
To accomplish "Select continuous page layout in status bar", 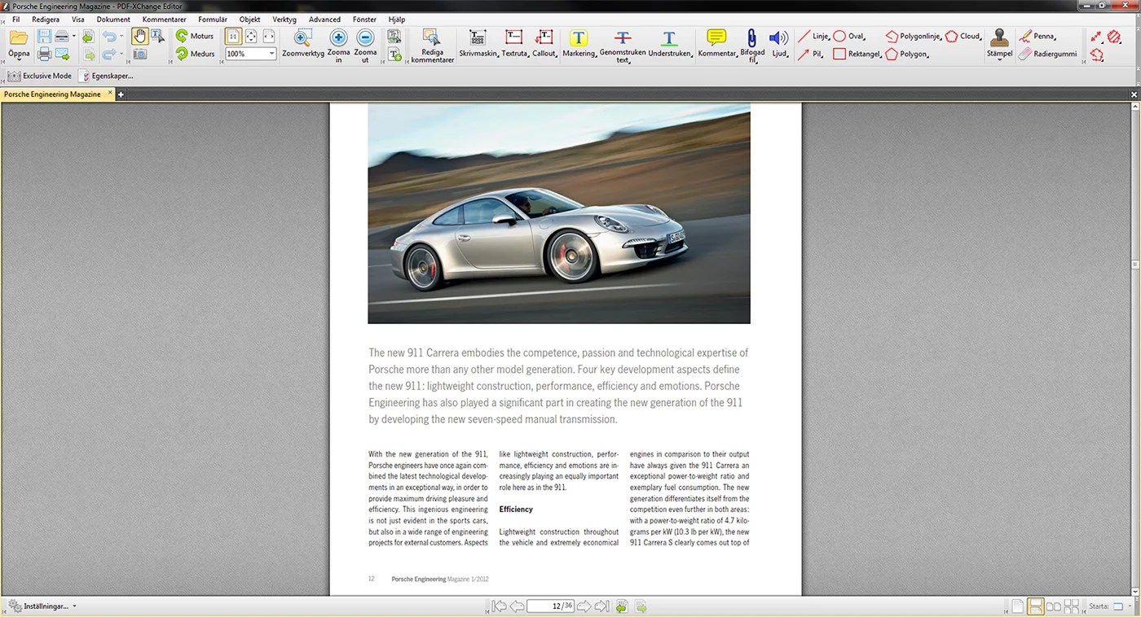I will pos(1035,606).
